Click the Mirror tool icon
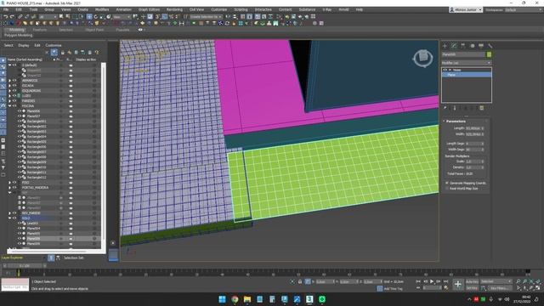This screenshot has width=544, height=306. pos(228,17)
